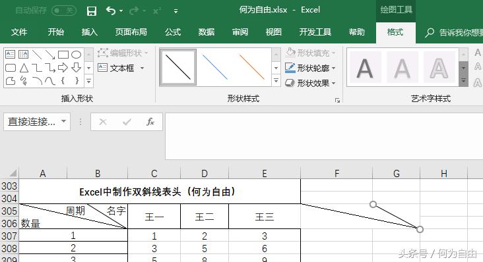Screen dimensions: 483x262
Task: Switch to the 数据 tab
Action: tap(207, 32)
